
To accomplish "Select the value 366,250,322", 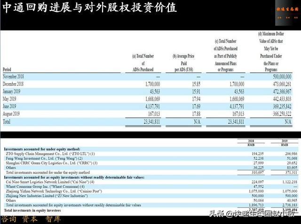I will tap(282, 114).
